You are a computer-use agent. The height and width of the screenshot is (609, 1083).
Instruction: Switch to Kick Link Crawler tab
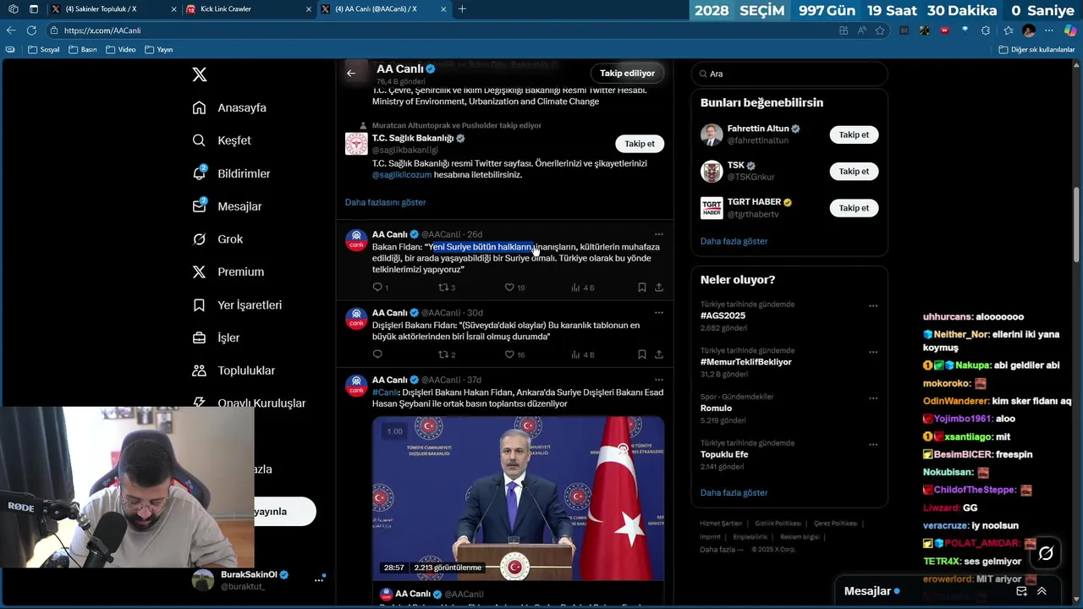(x=249, y=9)
